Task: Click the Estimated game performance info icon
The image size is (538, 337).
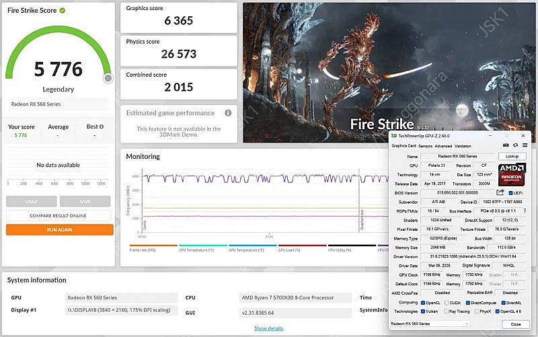Action: point(228,113)
